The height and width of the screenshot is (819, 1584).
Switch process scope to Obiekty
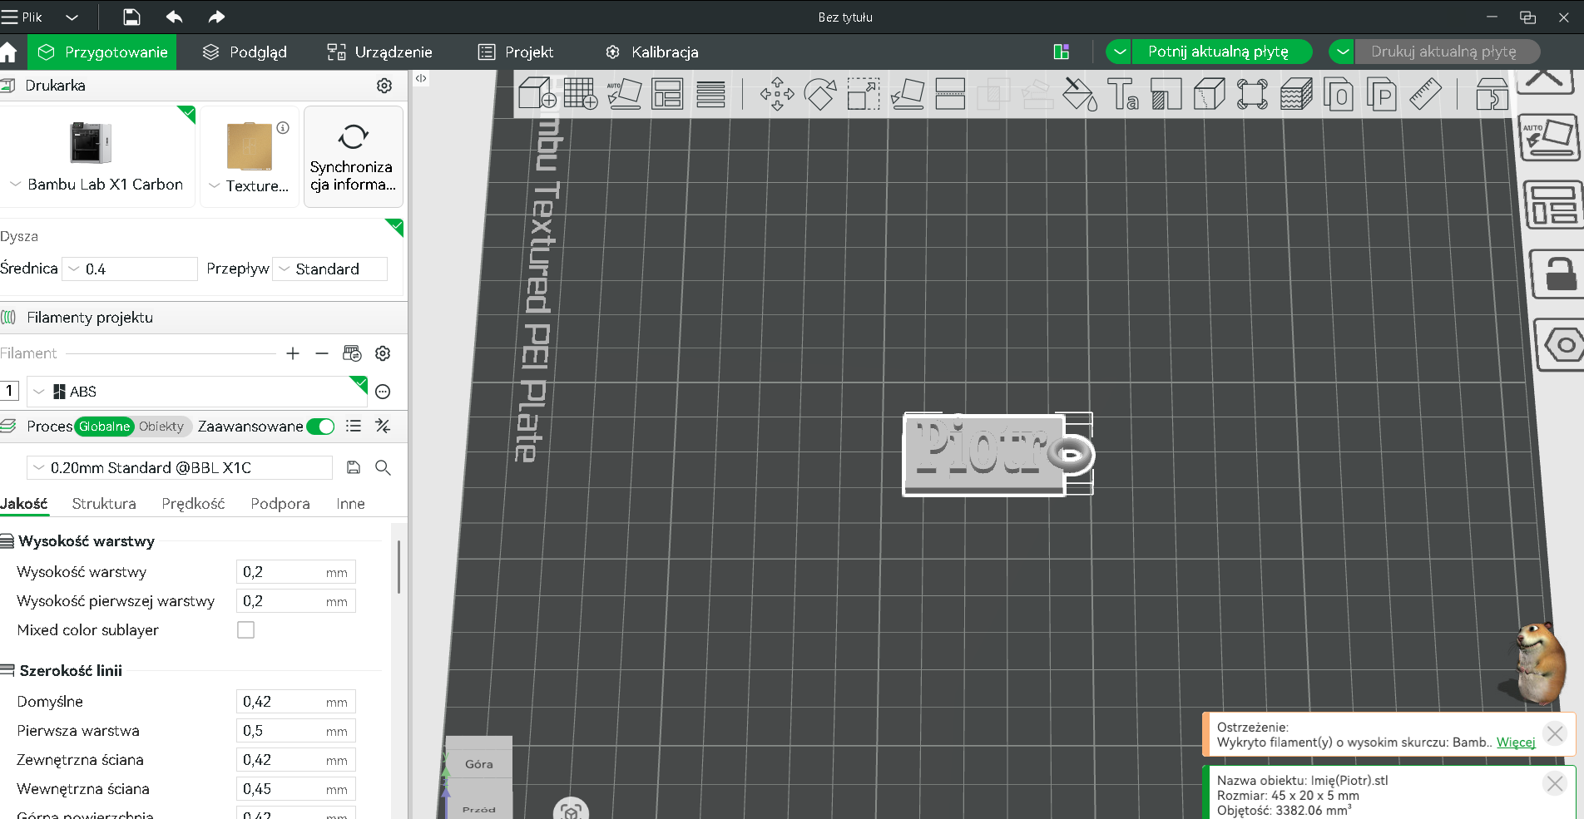[161, 427]
